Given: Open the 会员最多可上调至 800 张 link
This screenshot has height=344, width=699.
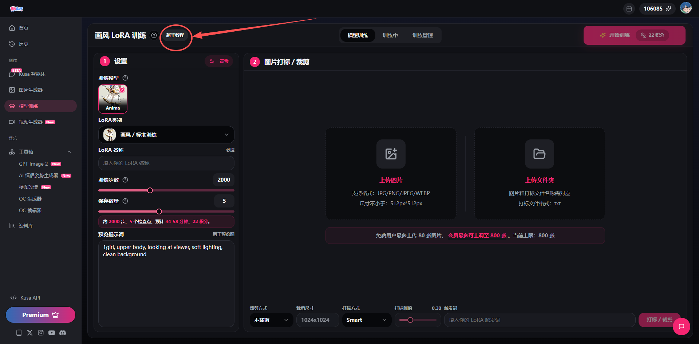Looking at the screenshot, I should (477, 236).
